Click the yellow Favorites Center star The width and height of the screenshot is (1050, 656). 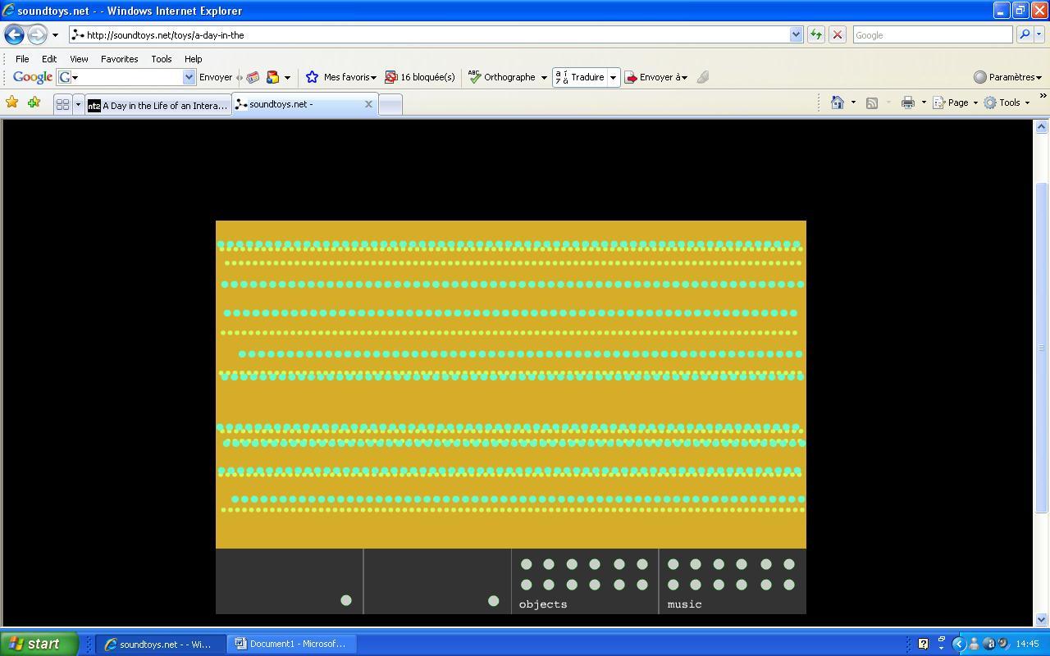pyautogui.click(x=12, y=102)
